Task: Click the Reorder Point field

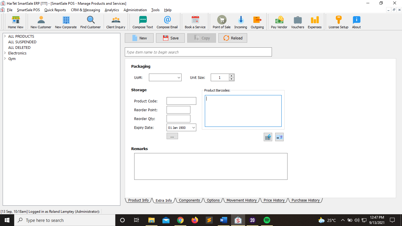Action: (178, 110)
